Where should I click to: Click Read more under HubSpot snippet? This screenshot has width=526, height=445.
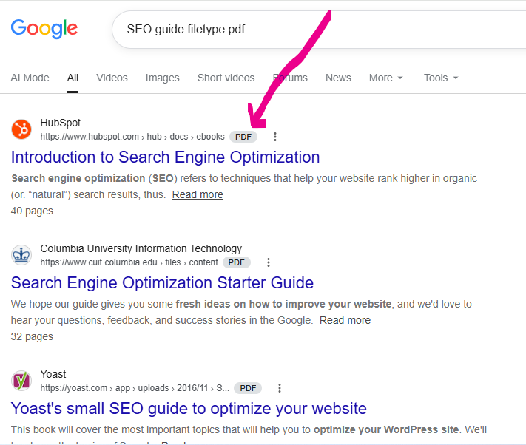[x=198, y=194]
